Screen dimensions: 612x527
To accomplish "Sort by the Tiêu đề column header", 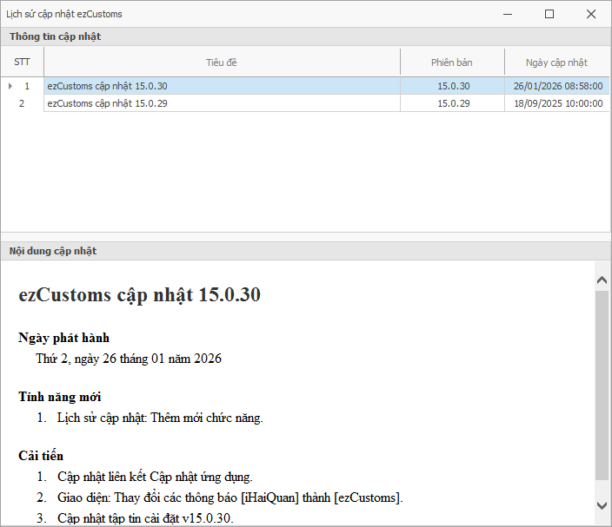I will pyautogui.click(x=222, y=63).
